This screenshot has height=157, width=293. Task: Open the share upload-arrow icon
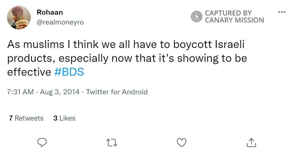[x=251, y=142]
